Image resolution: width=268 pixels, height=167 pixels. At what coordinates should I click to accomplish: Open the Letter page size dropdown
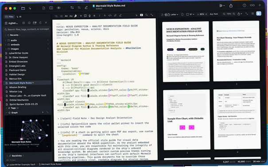pyautogui.click(x=175, y=15)
